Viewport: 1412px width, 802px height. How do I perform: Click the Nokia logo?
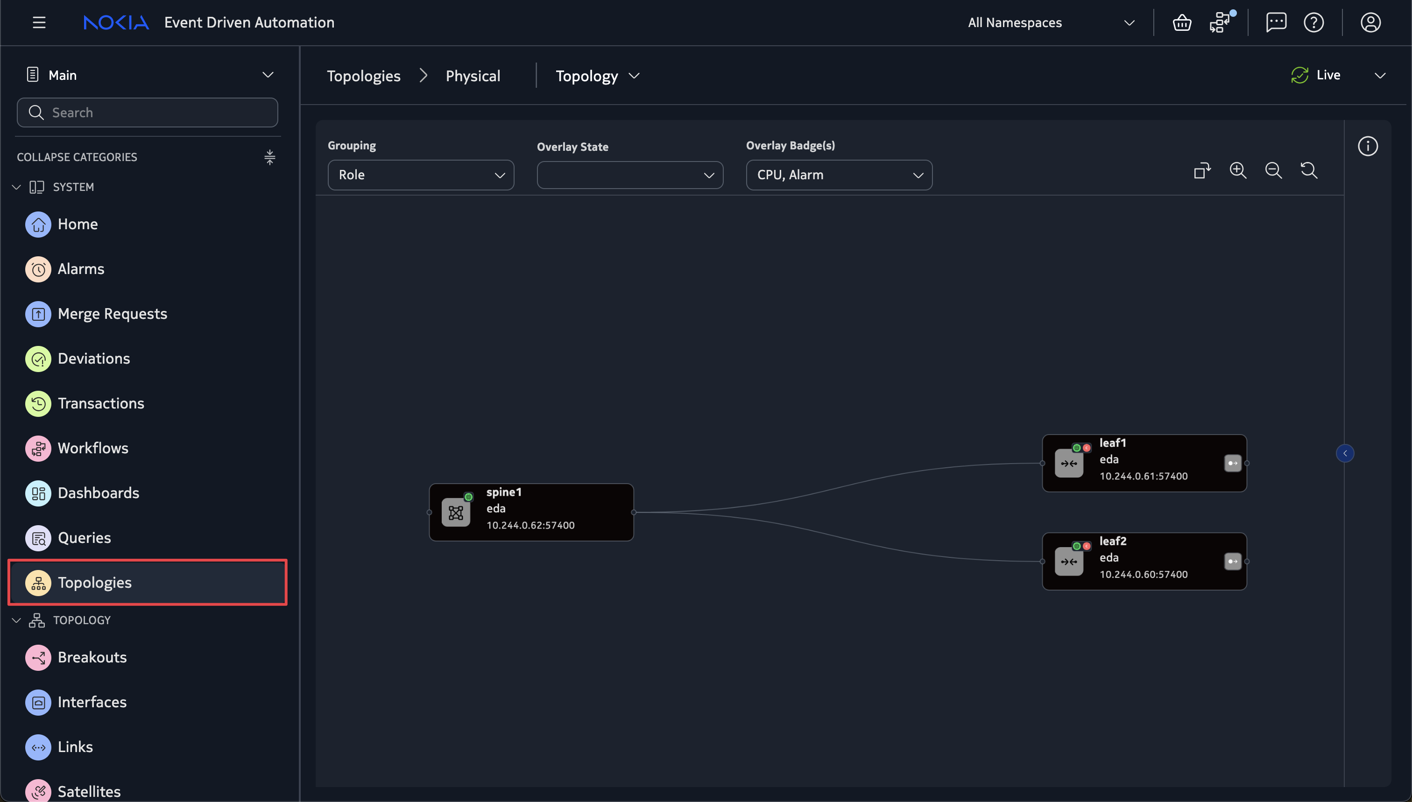pyautogui.click(x=116, y=22)
